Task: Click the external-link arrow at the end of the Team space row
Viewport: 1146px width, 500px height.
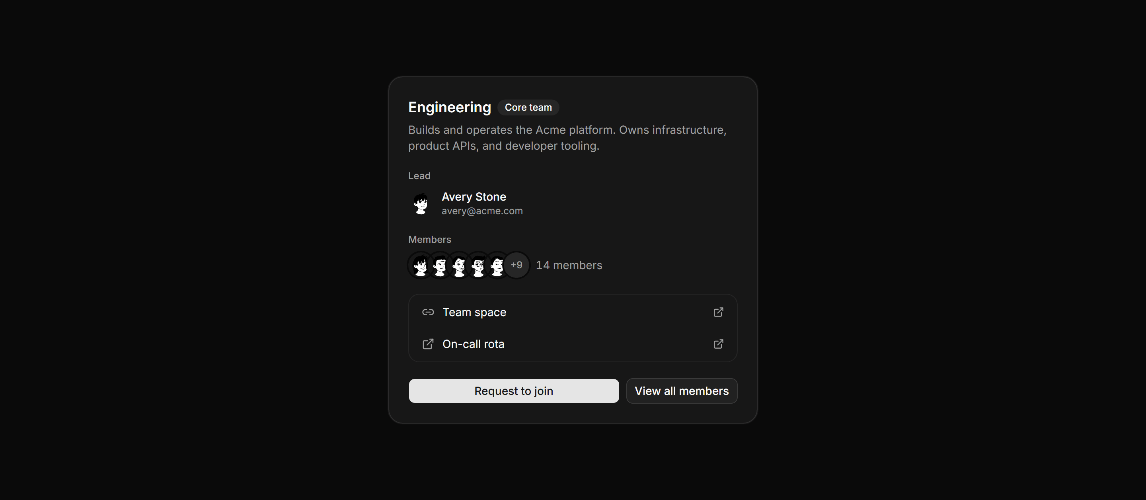Action: (x=718, y=312)
